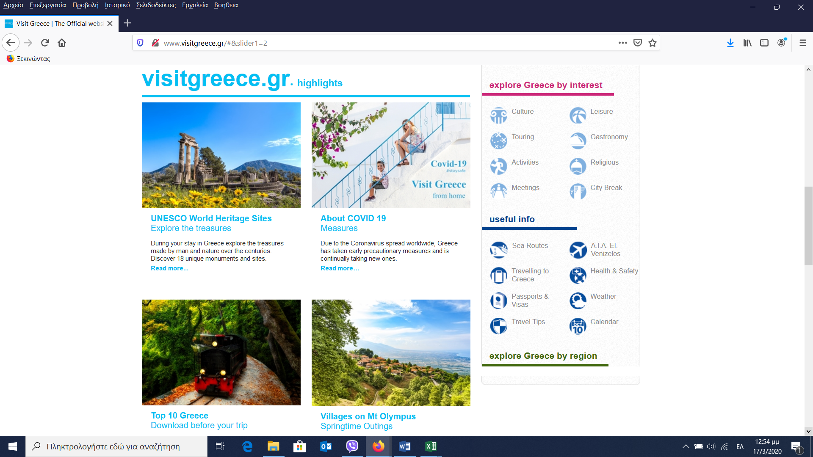813x457 pixels.
Task: Open Firefox downloads arrow icon
Action: pos(730,43)
